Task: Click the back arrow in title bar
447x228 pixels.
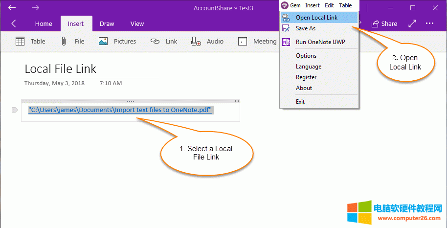Action: tap(12, 8)
